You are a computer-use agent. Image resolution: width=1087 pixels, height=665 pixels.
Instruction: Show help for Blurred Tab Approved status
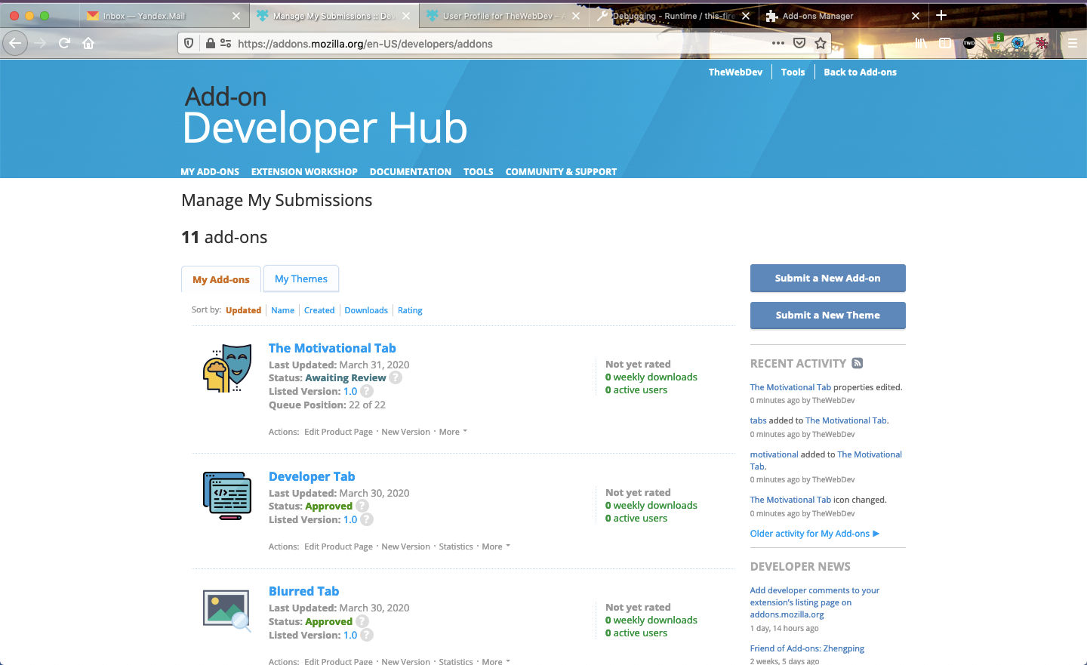click(x=362, y=621)
